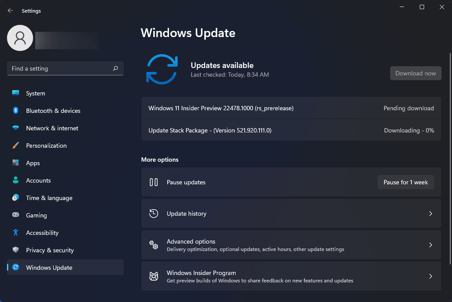452x302 pixels.
Task: Click the Insider Program cat icon
Action: (154, 276)
